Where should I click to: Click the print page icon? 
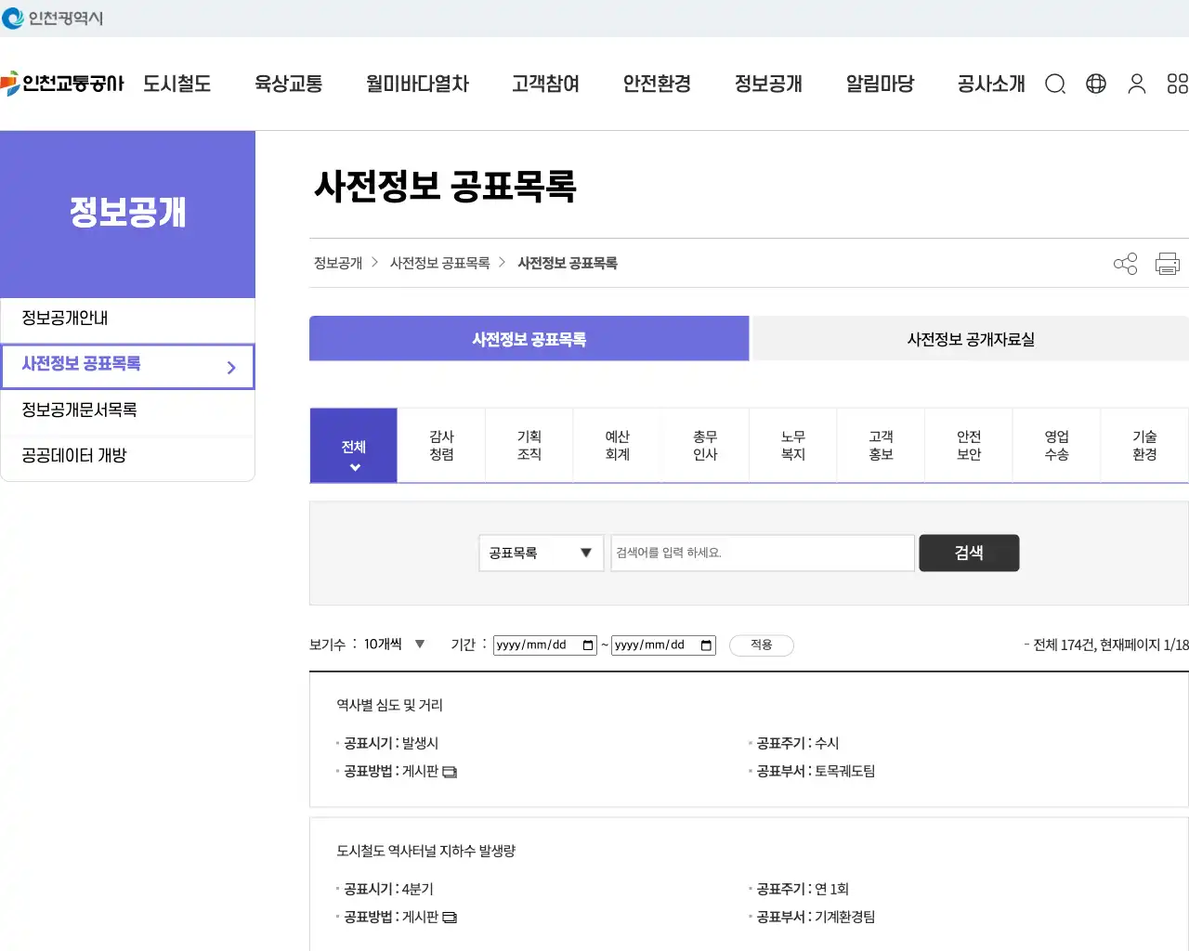coord(1168,264)
